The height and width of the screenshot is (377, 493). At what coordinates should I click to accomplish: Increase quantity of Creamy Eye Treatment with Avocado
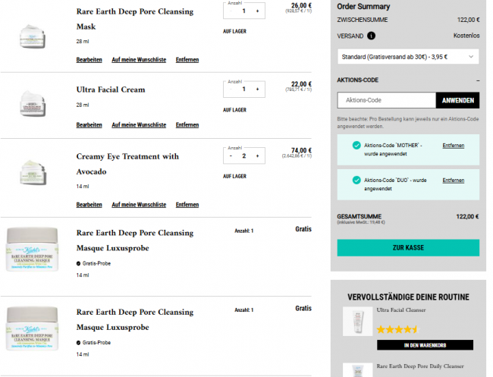258,156
